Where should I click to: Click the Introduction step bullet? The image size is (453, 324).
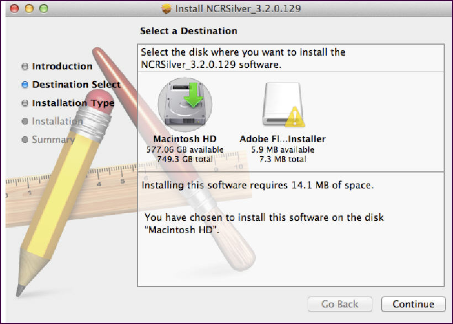[x=25, y=66]
